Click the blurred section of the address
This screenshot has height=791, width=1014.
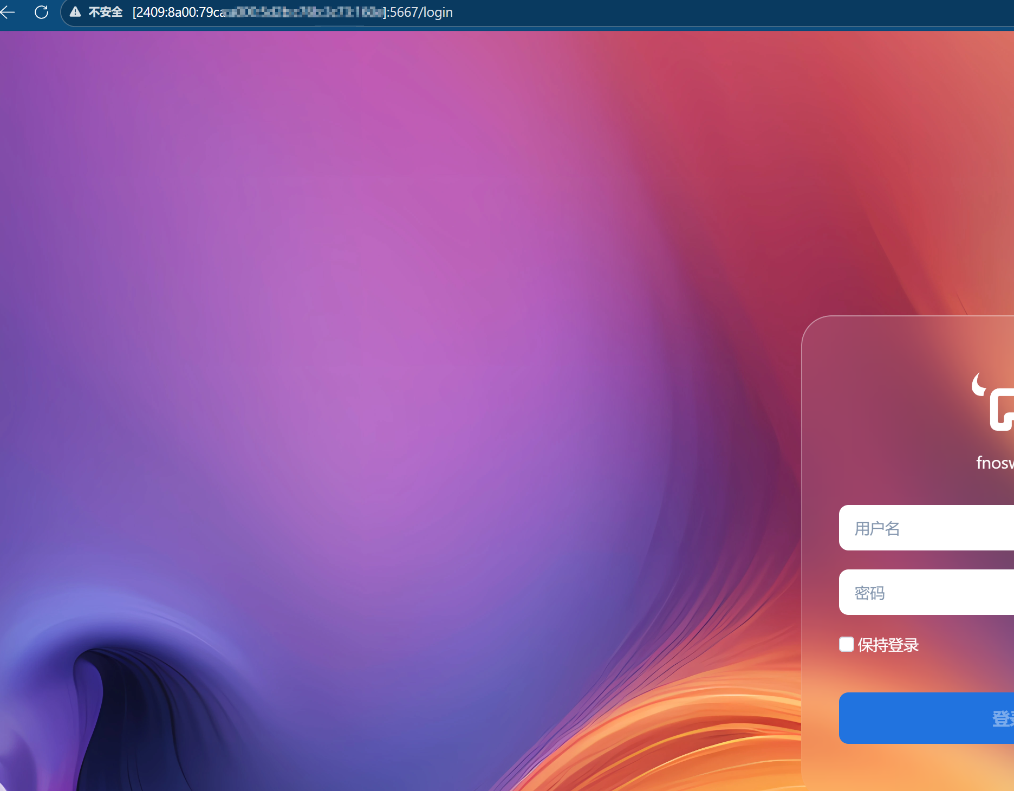pyautogui.click(x=303, y=12)
